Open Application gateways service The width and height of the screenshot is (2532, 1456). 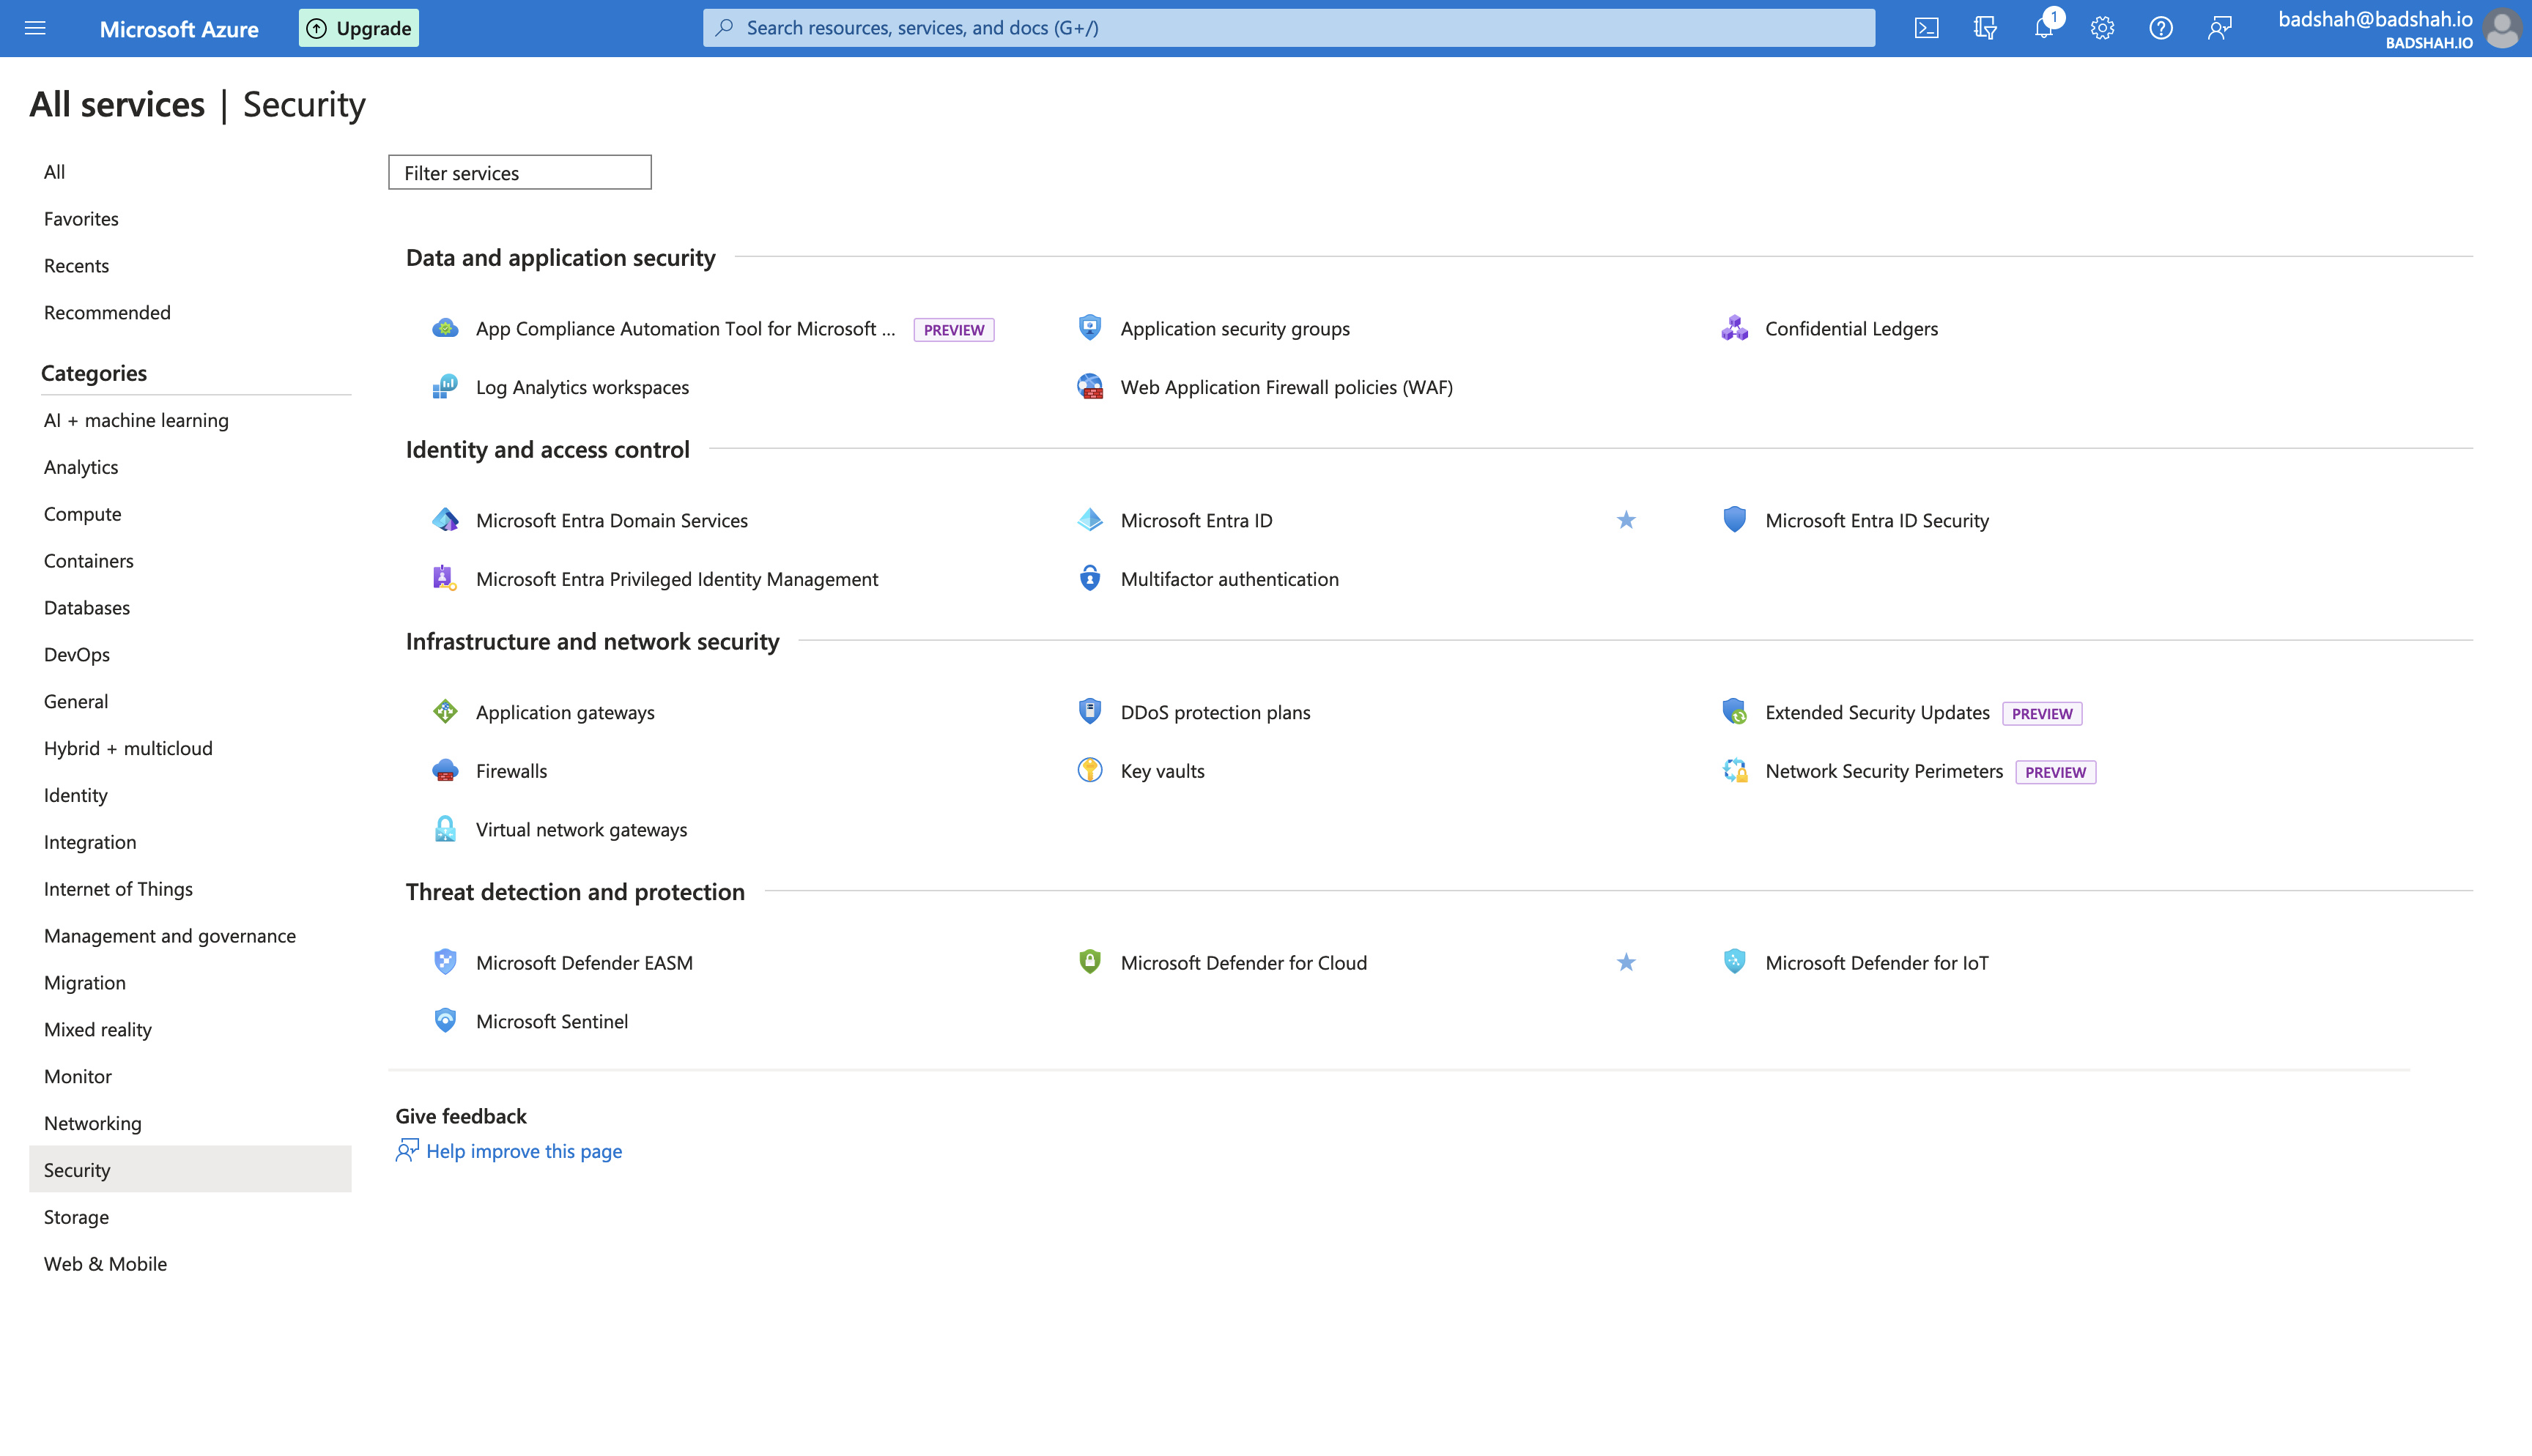click(565, 712)
